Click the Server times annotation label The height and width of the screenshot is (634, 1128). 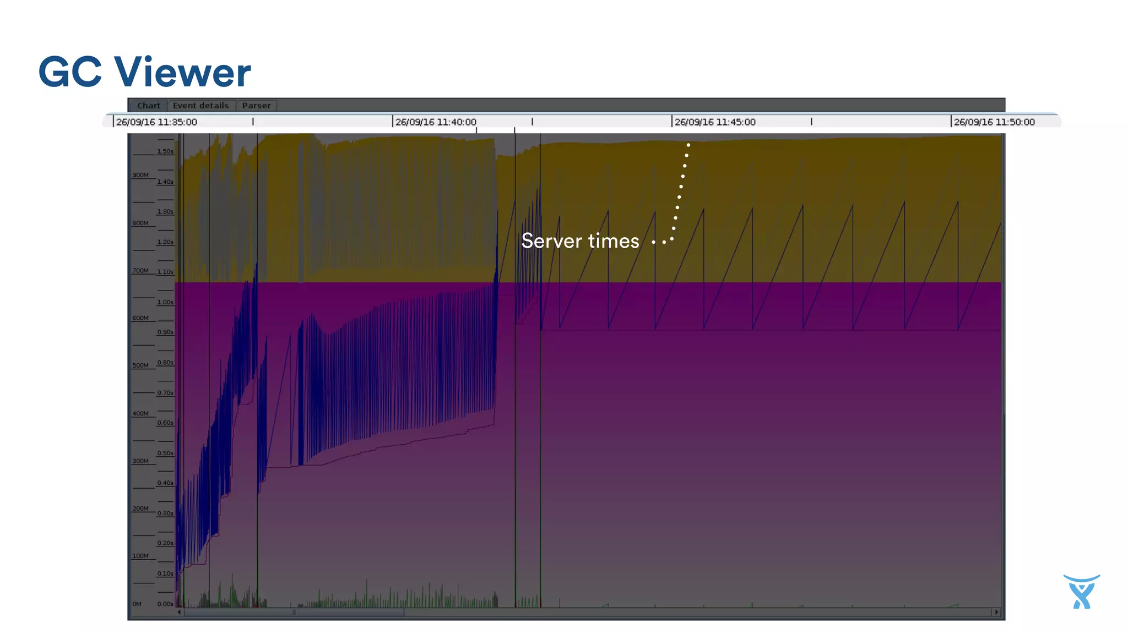coord(580,241)
